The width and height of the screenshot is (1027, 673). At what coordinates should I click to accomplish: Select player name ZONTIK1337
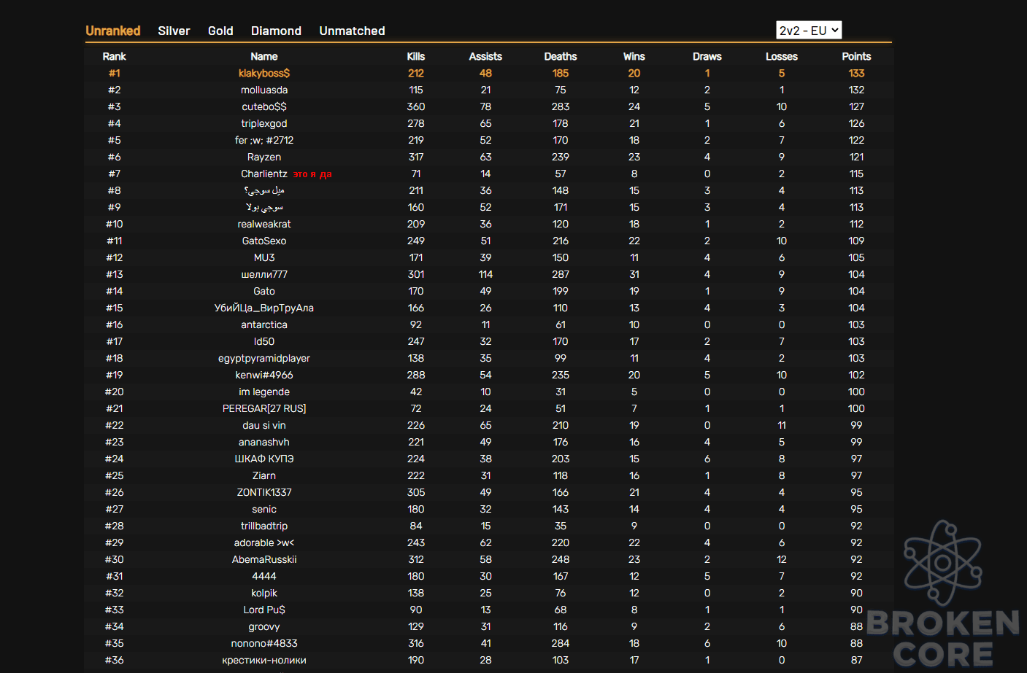tap(264, 492)
